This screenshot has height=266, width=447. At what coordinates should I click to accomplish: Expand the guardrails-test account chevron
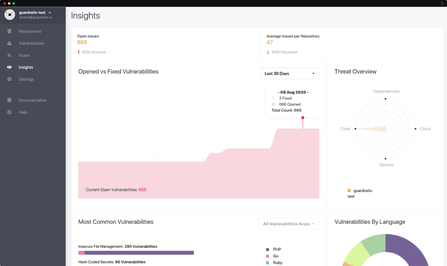click(49, 12)
